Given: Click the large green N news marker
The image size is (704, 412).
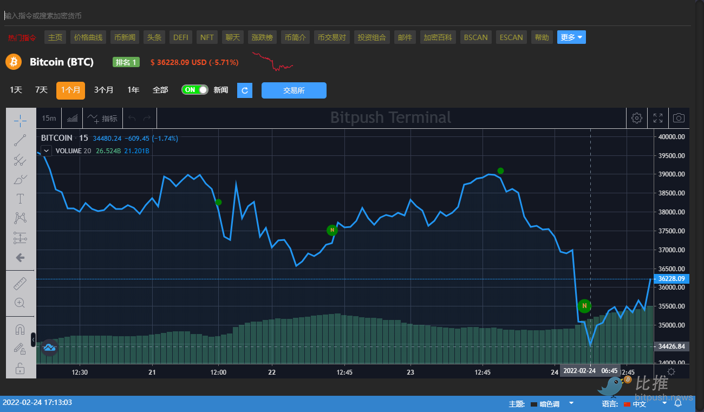Looking at the screenshot, I should (584, 306).
